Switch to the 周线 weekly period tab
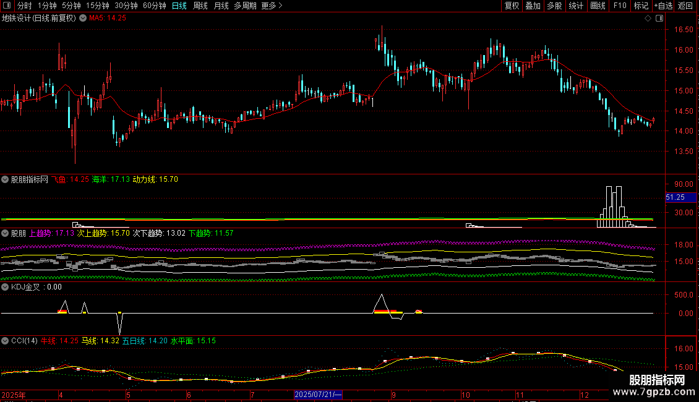Screen dimensions: 699x402 (x=200, y=6)
